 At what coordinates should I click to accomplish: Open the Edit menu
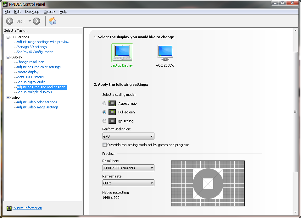(x=18, y=12)
